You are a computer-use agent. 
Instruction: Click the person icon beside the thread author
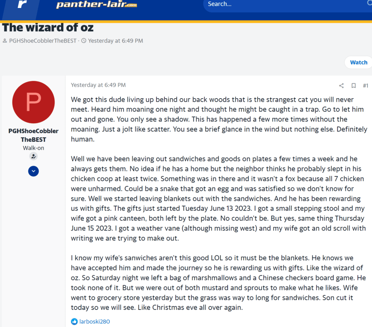tap(5, 41)
